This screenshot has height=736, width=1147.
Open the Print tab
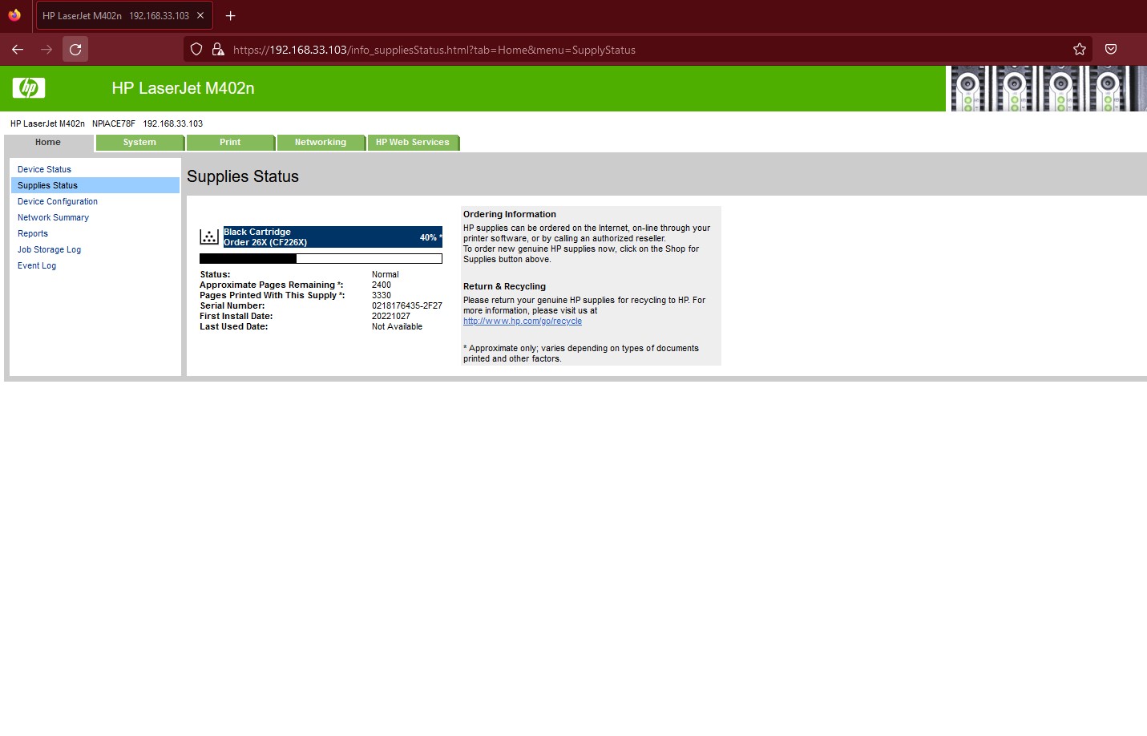[230, 143]
